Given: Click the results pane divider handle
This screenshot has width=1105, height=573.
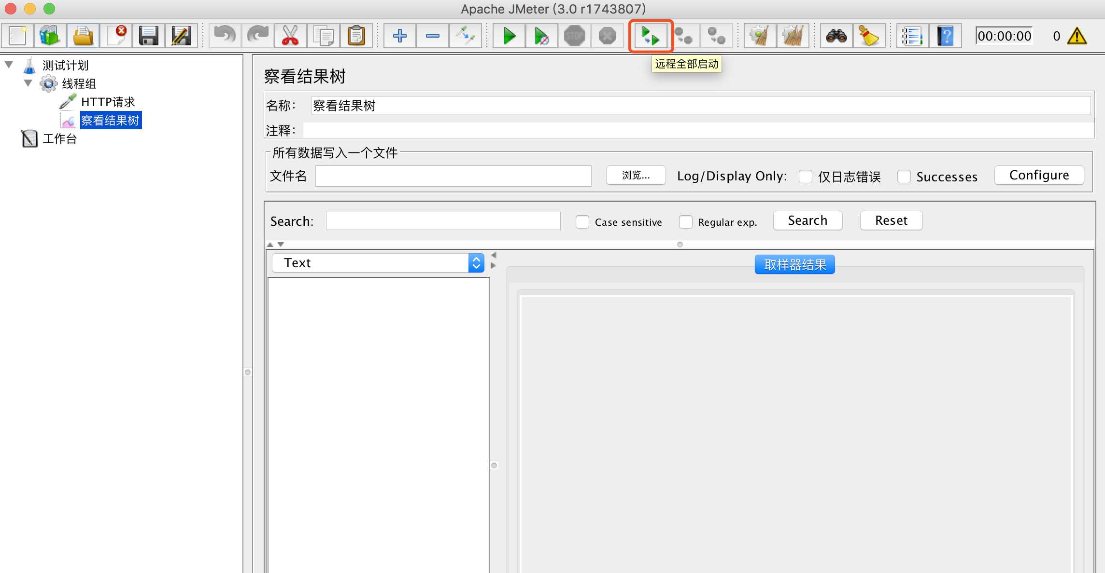Looking at the screenshot, I should tap(494, 465).
